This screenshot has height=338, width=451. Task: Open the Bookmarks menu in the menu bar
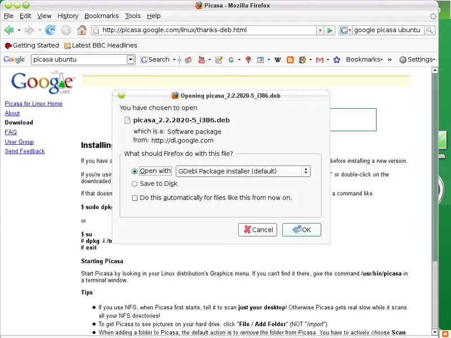(101, 16)
